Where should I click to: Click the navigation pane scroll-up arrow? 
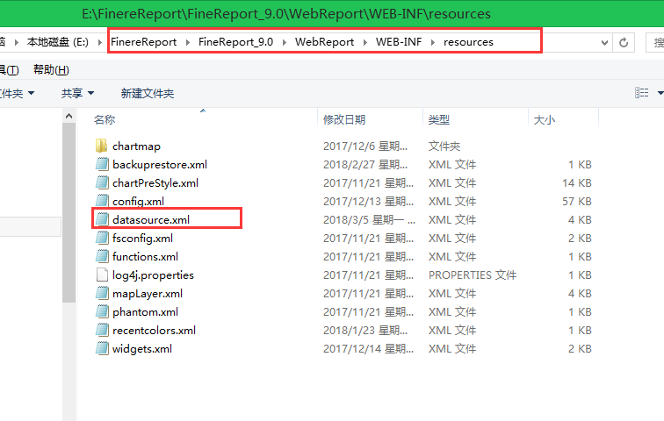pyautogui.click(x=69, y=116)
